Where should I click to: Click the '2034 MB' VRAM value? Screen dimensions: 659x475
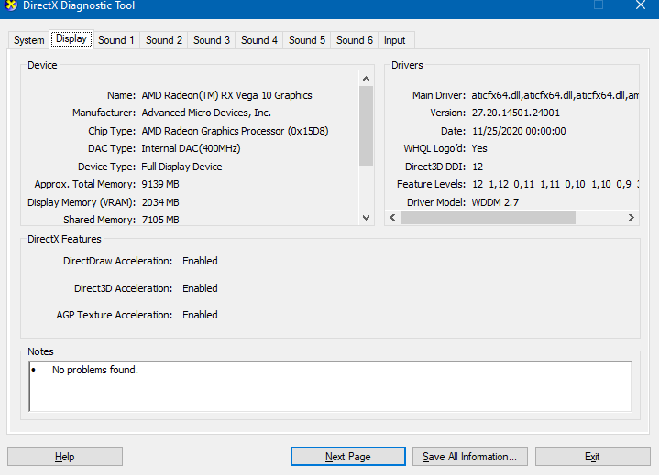[160, 202]
